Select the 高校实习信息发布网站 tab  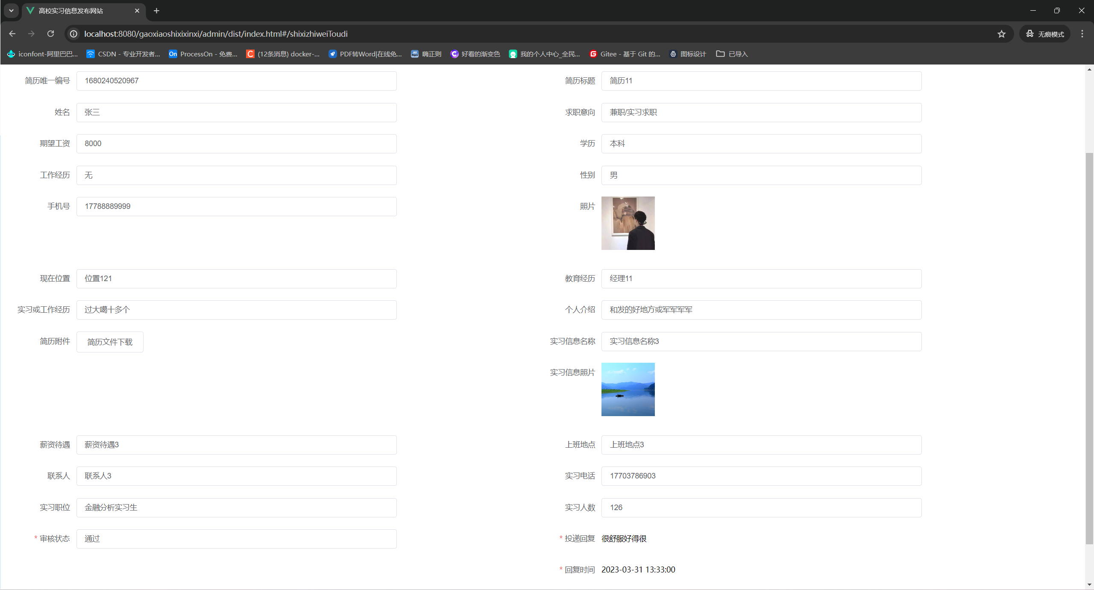tap(77, 11)
